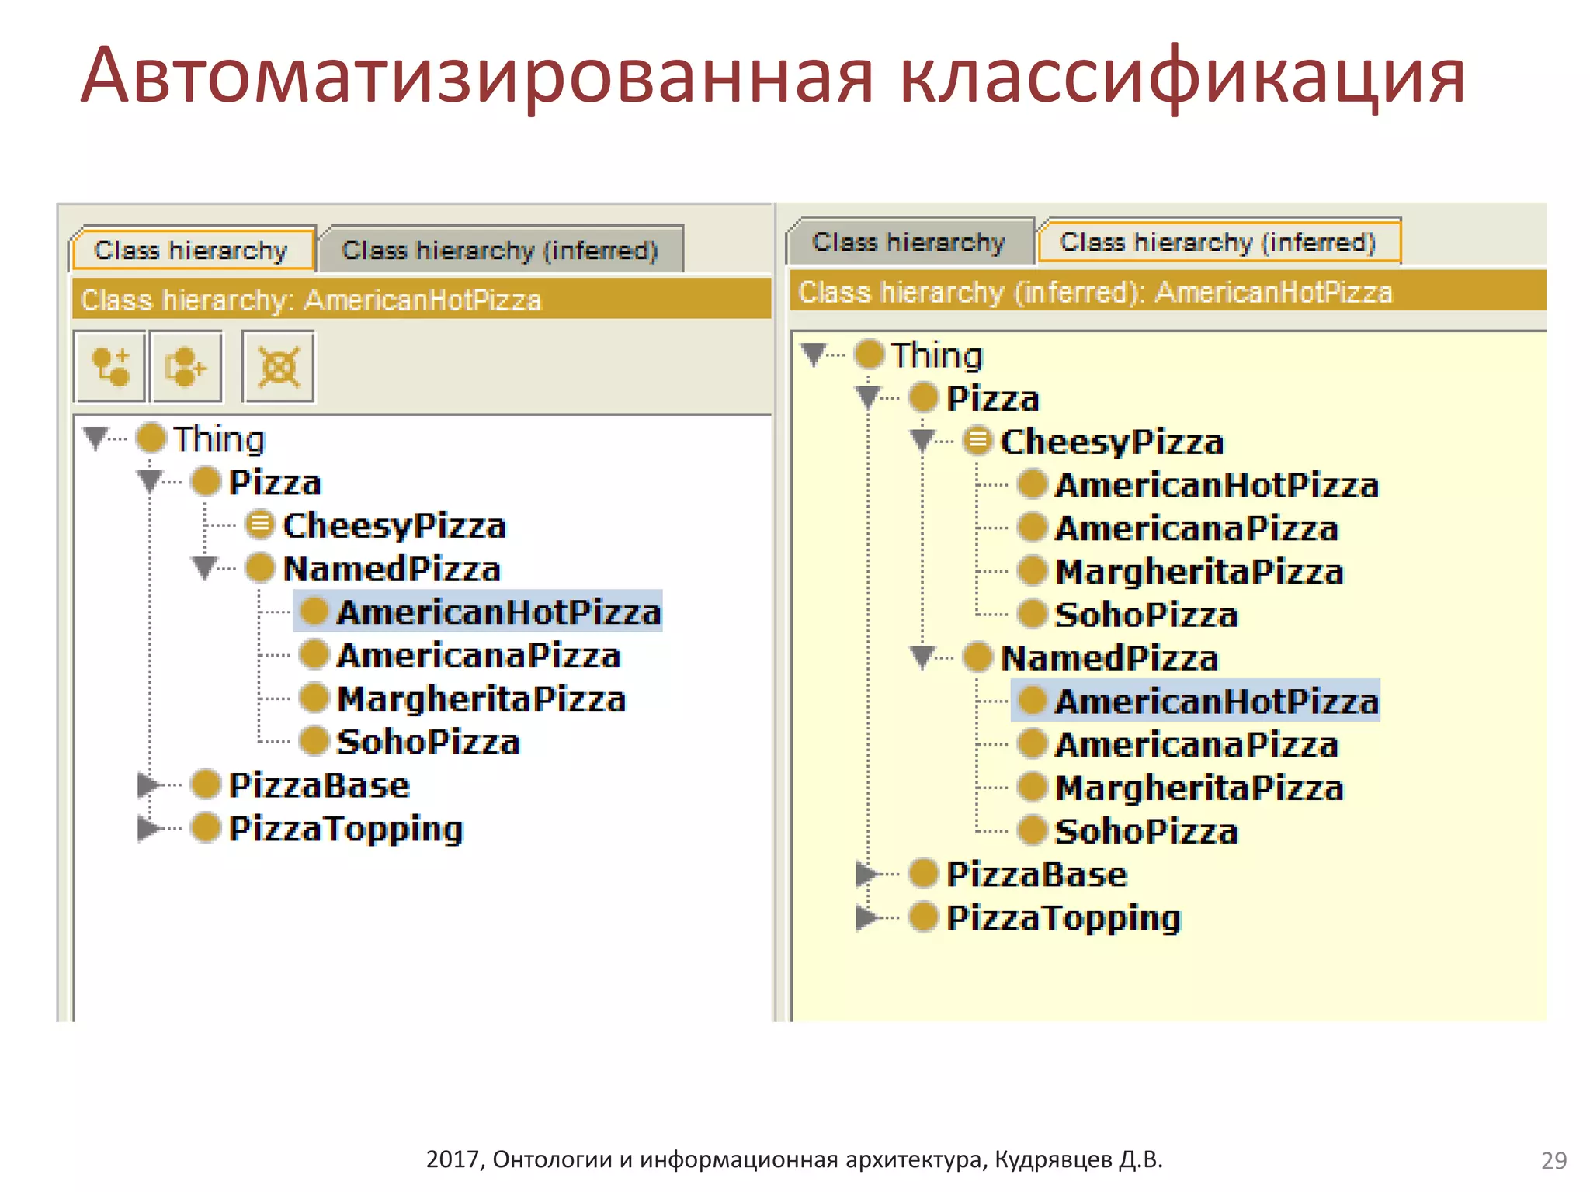Select MargheritaPizza under CheesyPizza
Viewport: 1590px width, 1192px height.
point(1199,572)
